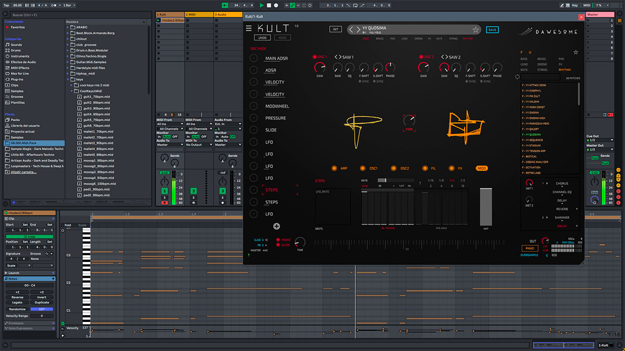This screenshot has width=625, height=351.
Task: Select guit1_75bpm.mid file
Action: (x=94, y=96)
